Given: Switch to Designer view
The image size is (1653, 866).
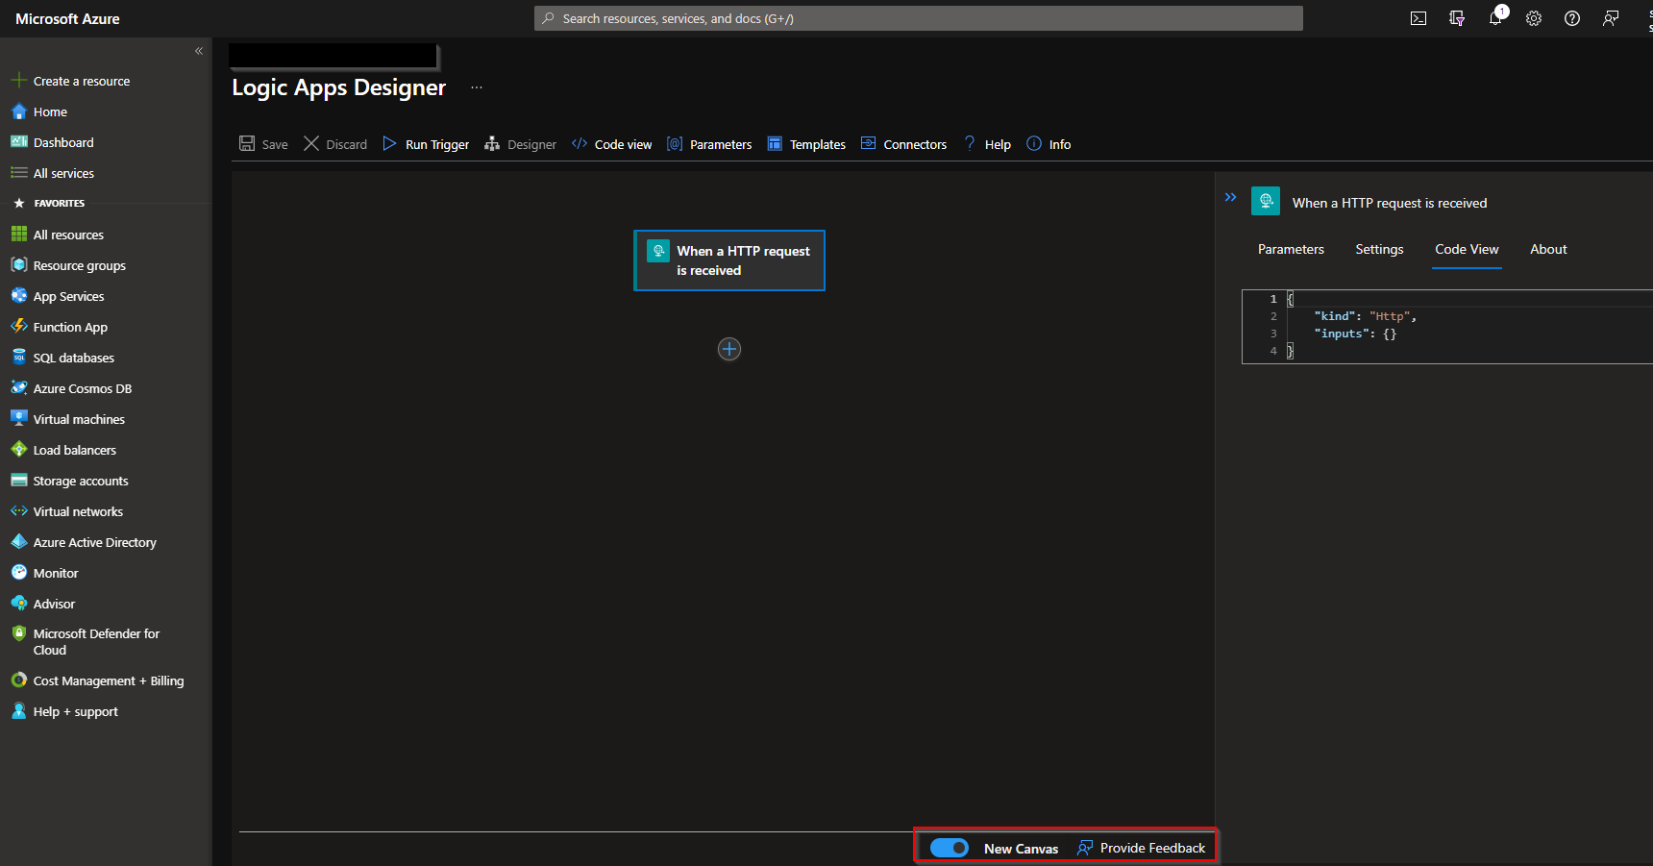Looking at the screenshot, I should pyautogui.click(x=520, y=144).
